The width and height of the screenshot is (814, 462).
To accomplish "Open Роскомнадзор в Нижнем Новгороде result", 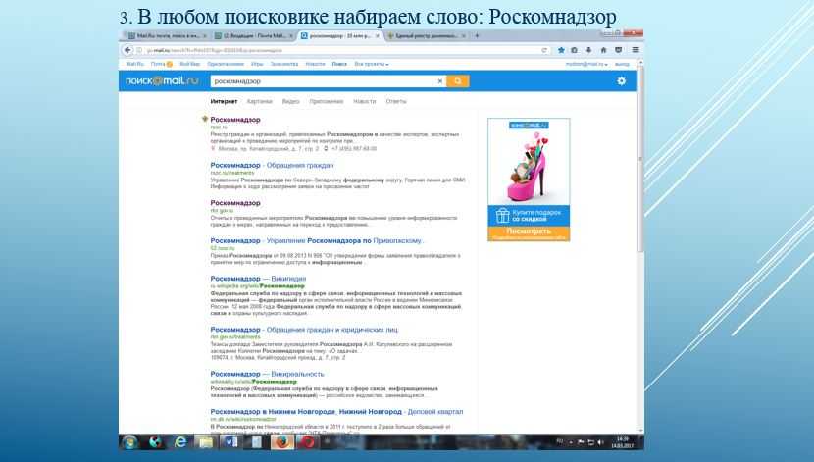I will 336,412.
